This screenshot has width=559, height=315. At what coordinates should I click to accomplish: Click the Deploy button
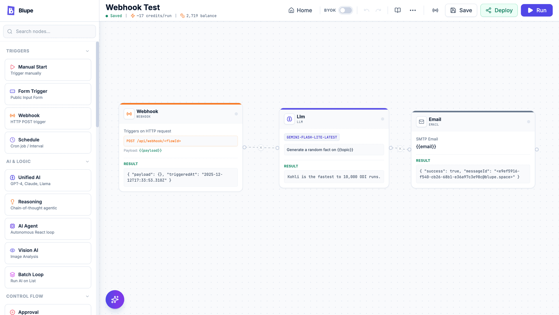point(499,10)
